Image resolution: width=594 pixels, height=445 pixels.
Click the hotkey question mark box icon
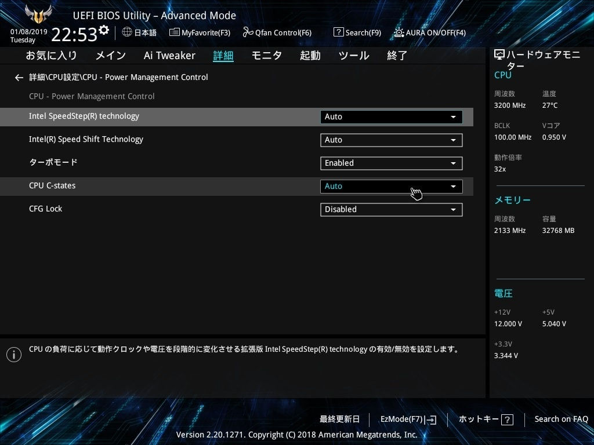(507, 420)
